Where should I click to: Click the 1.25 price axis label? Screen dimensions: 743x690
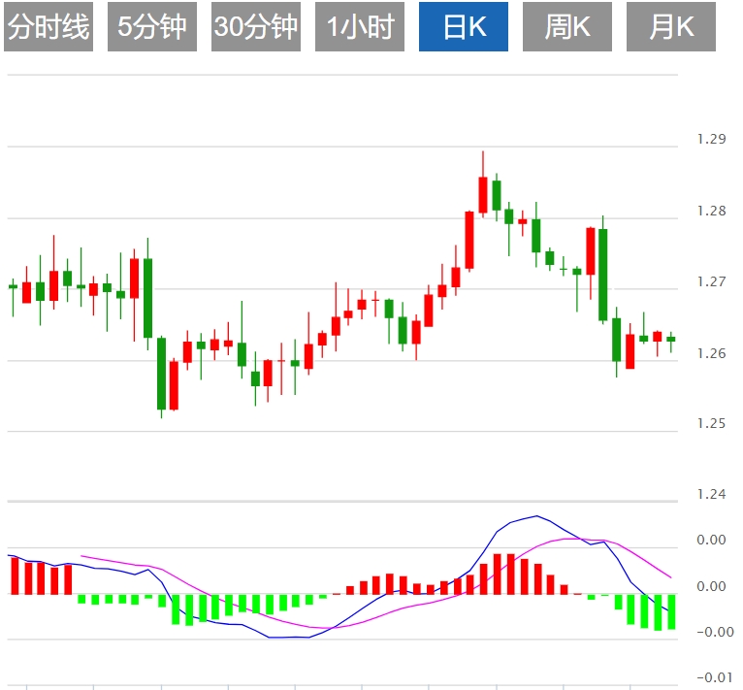coord(711,423)
